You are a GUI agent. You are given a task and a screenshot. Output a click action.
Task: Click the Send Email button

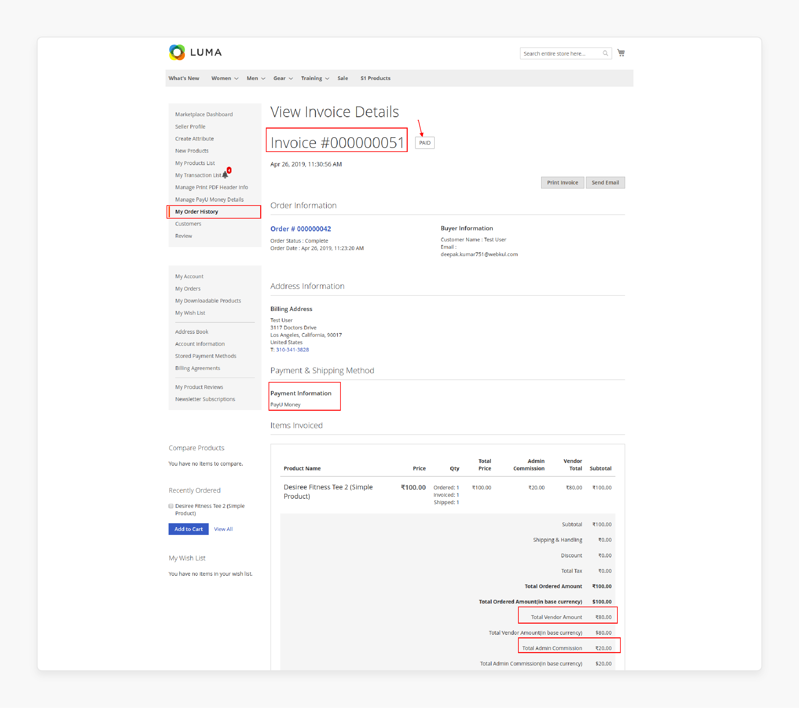(605, 182)
